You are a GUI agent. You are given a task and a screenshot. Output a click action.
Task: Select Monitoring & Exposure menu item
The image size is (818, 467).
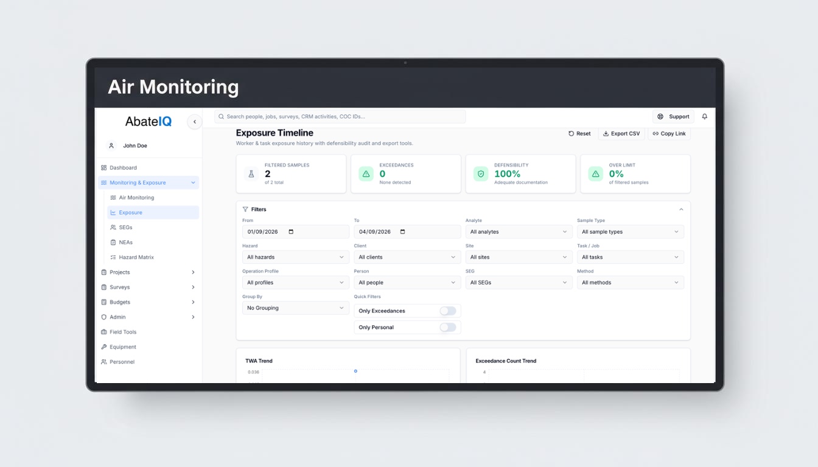pos(149,182)
